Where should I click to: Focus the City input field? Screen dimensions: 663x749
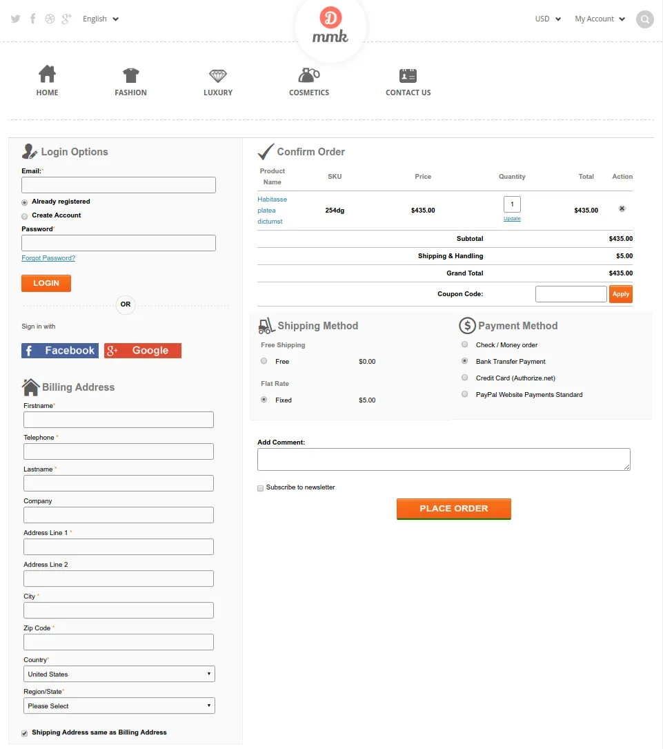pos(119,610)
